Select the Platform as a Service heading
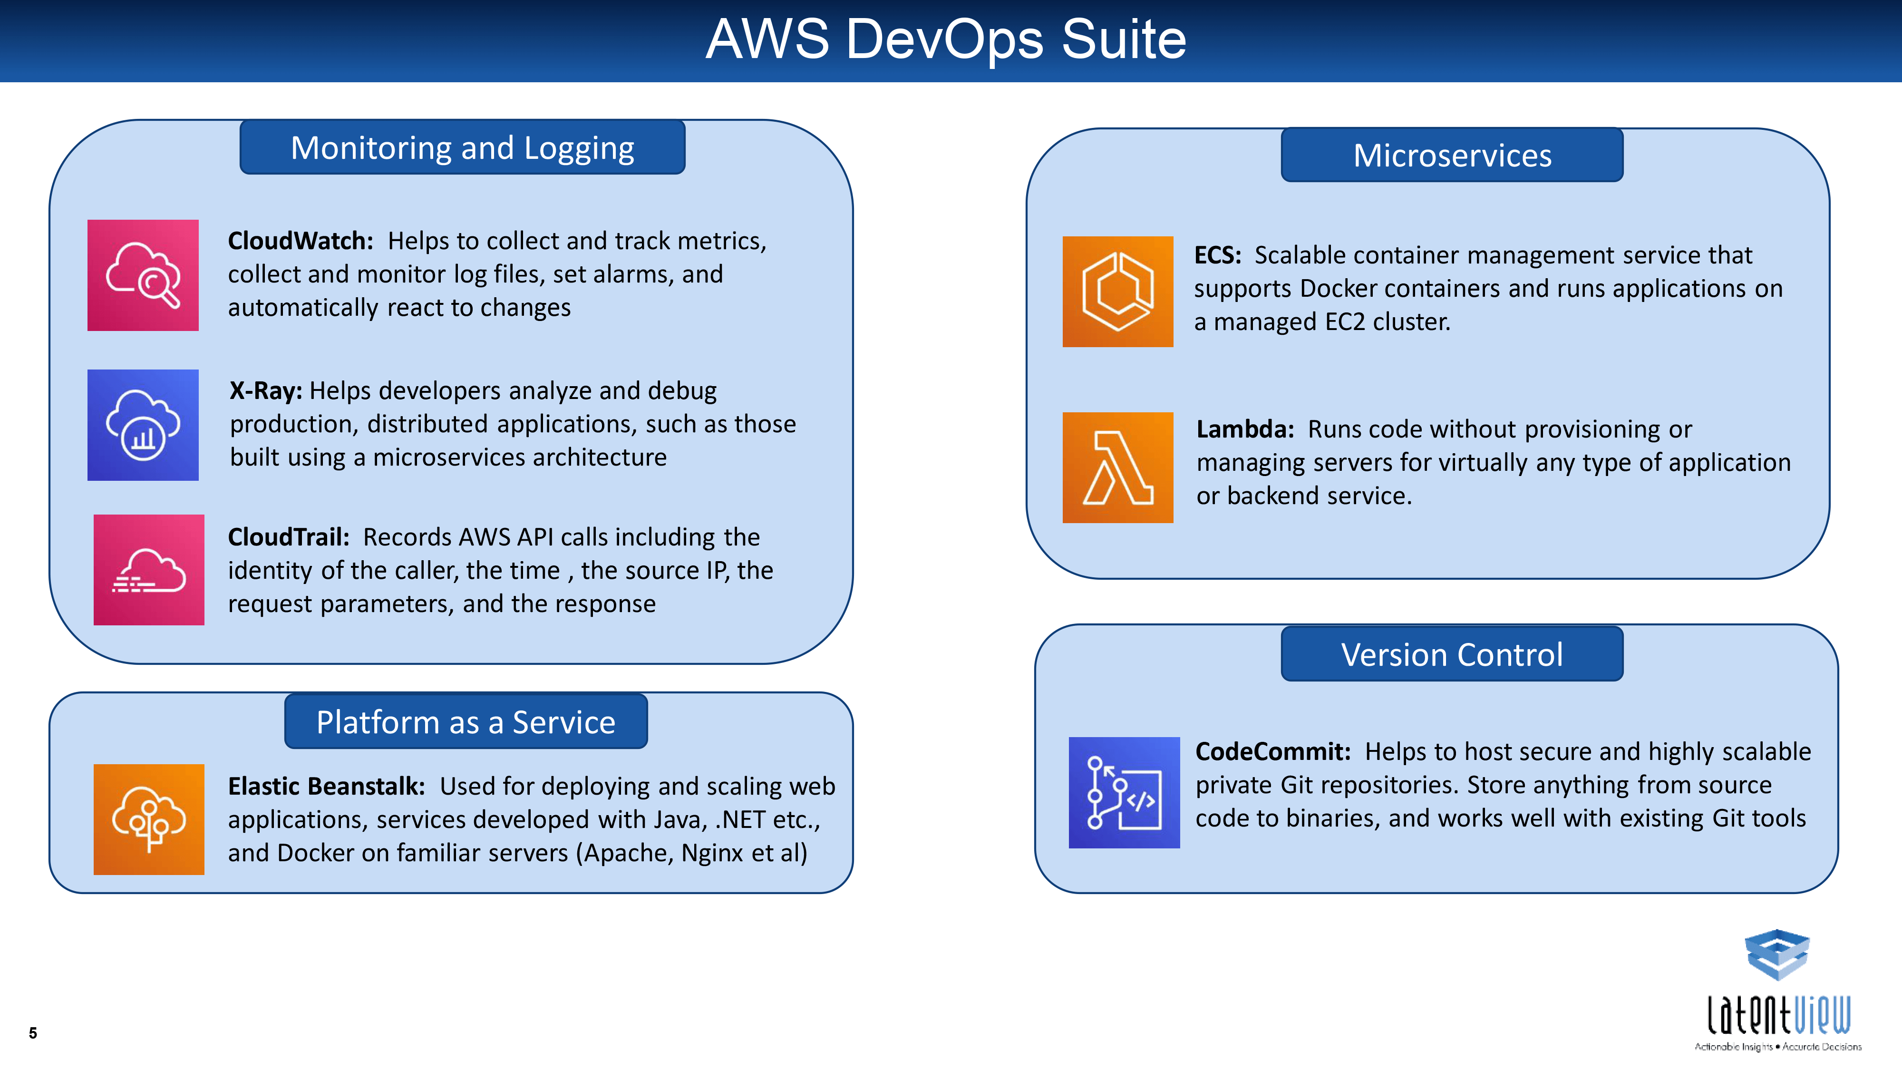This screenshot has width=1902, height=1070. (x=466, y=721)
